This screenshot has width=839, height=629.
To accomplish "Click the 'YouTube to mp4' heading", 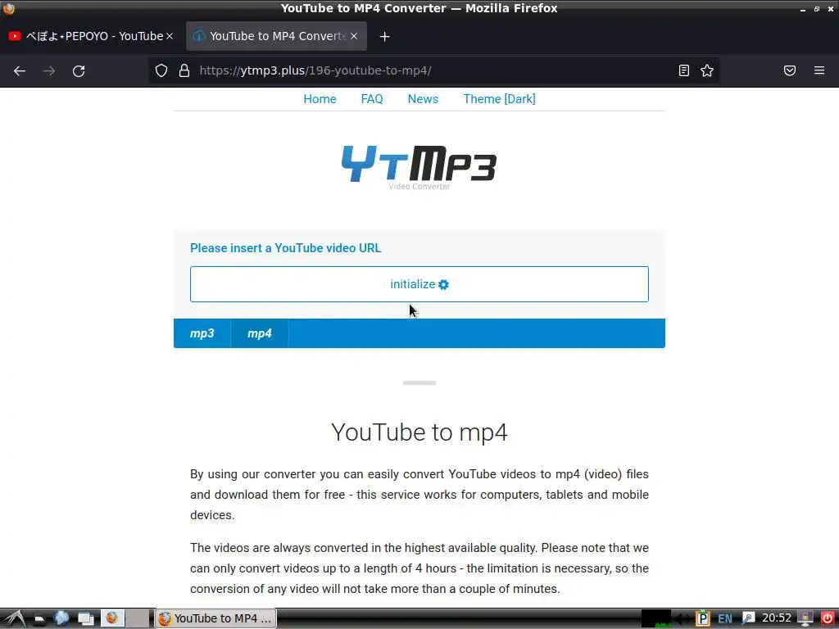I will [x=419, y=432].
